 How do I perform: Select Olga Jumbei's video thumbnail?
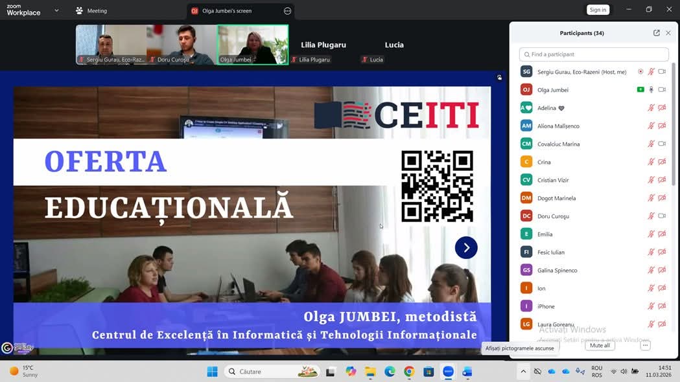coord(253,45)
